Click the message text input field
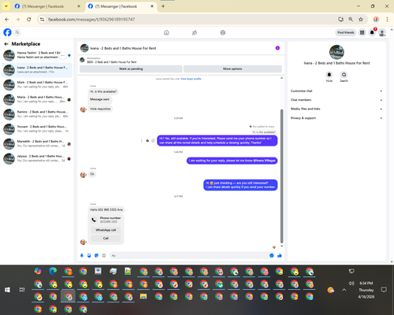 [188, 255]
